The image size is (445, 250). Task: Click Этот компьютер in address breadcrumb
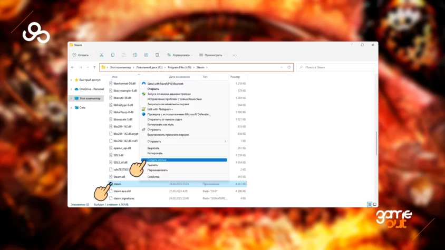pos(121,67)
